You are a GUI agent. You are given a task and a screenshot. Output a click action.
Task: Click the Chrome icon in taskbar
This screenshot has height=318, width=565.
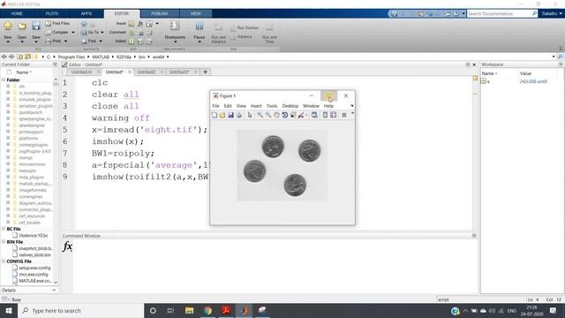[208, 310]
